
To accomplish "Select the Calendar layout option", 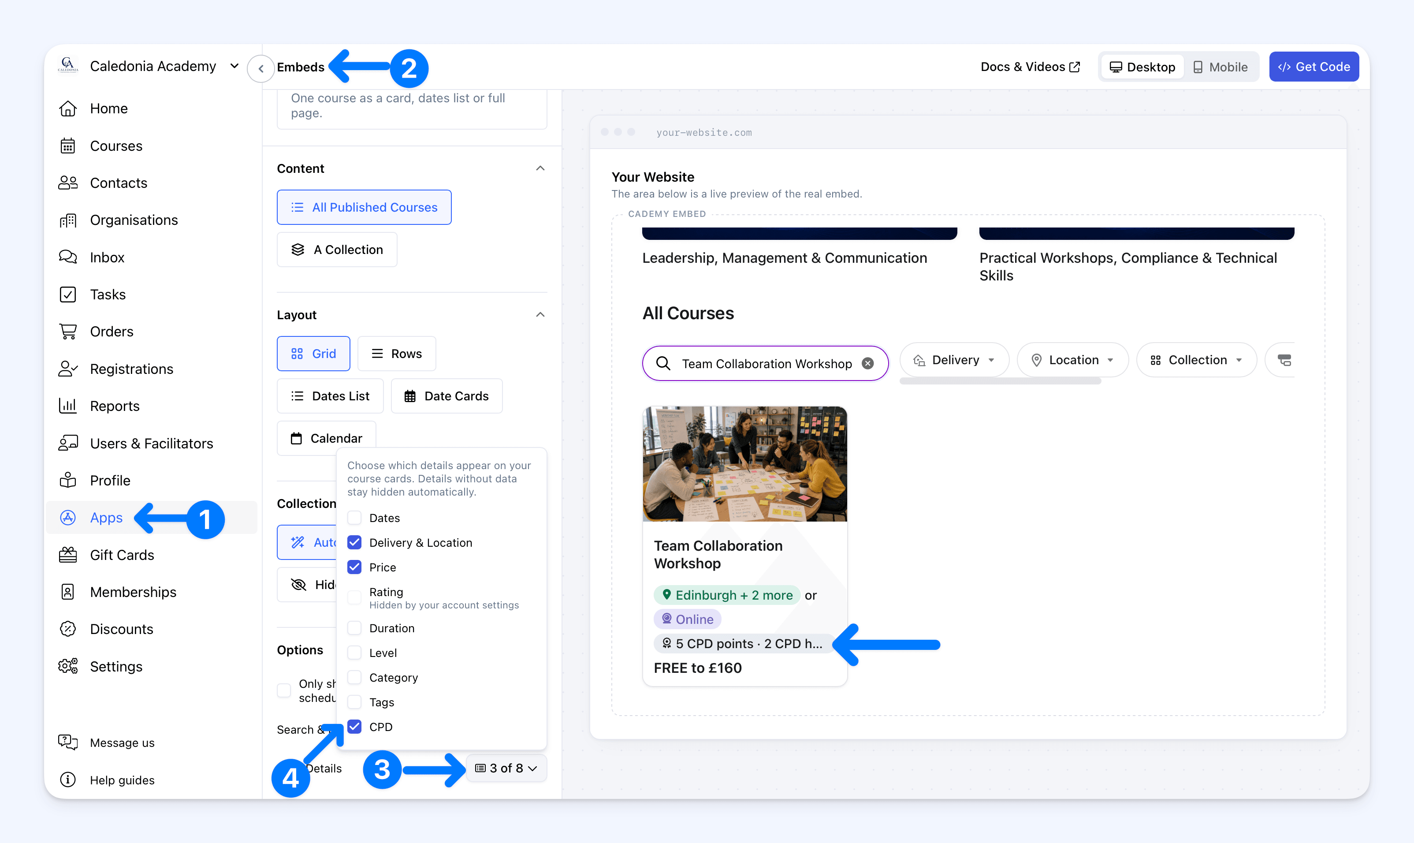I will [327, 438].
